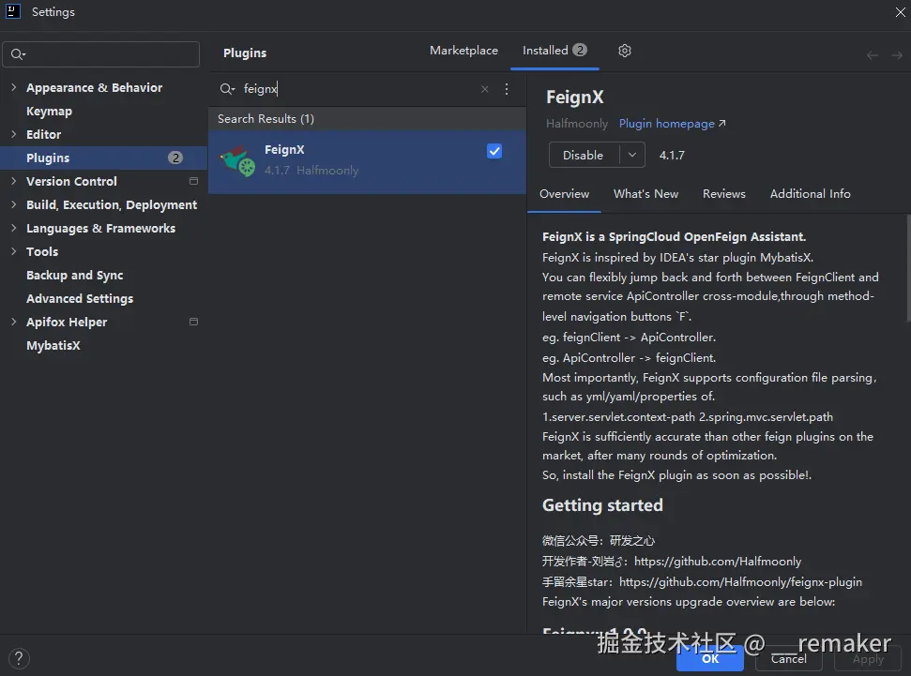Click the help question mark icon

[x=19, y=658]
